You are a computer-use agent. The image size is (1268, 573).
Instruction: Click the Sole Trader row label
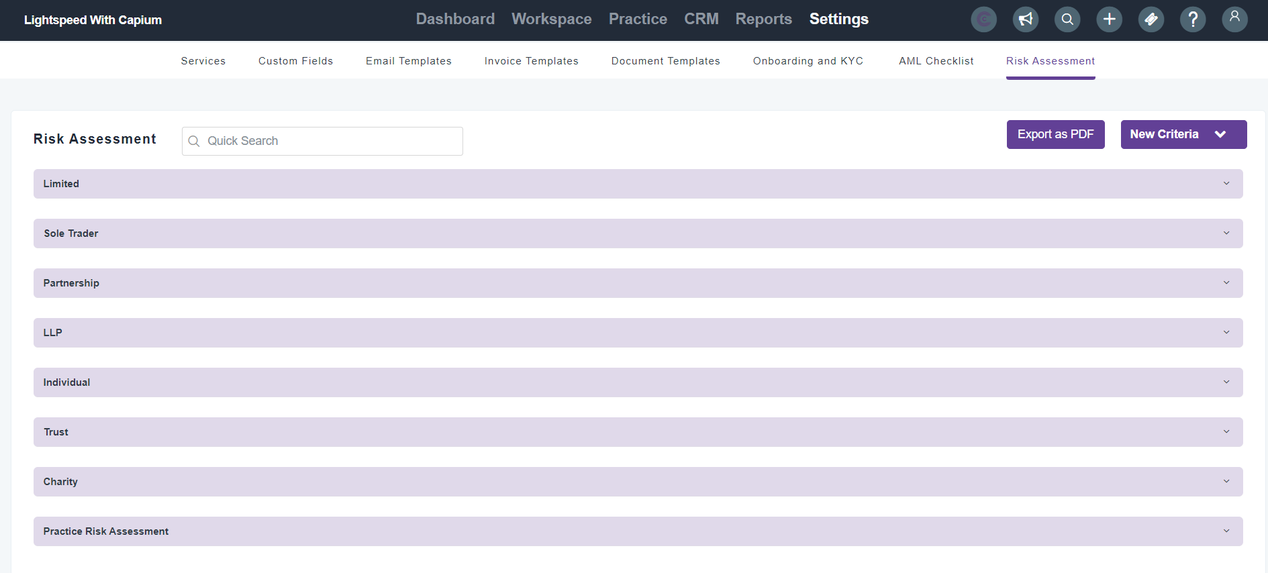coord(71,233)
